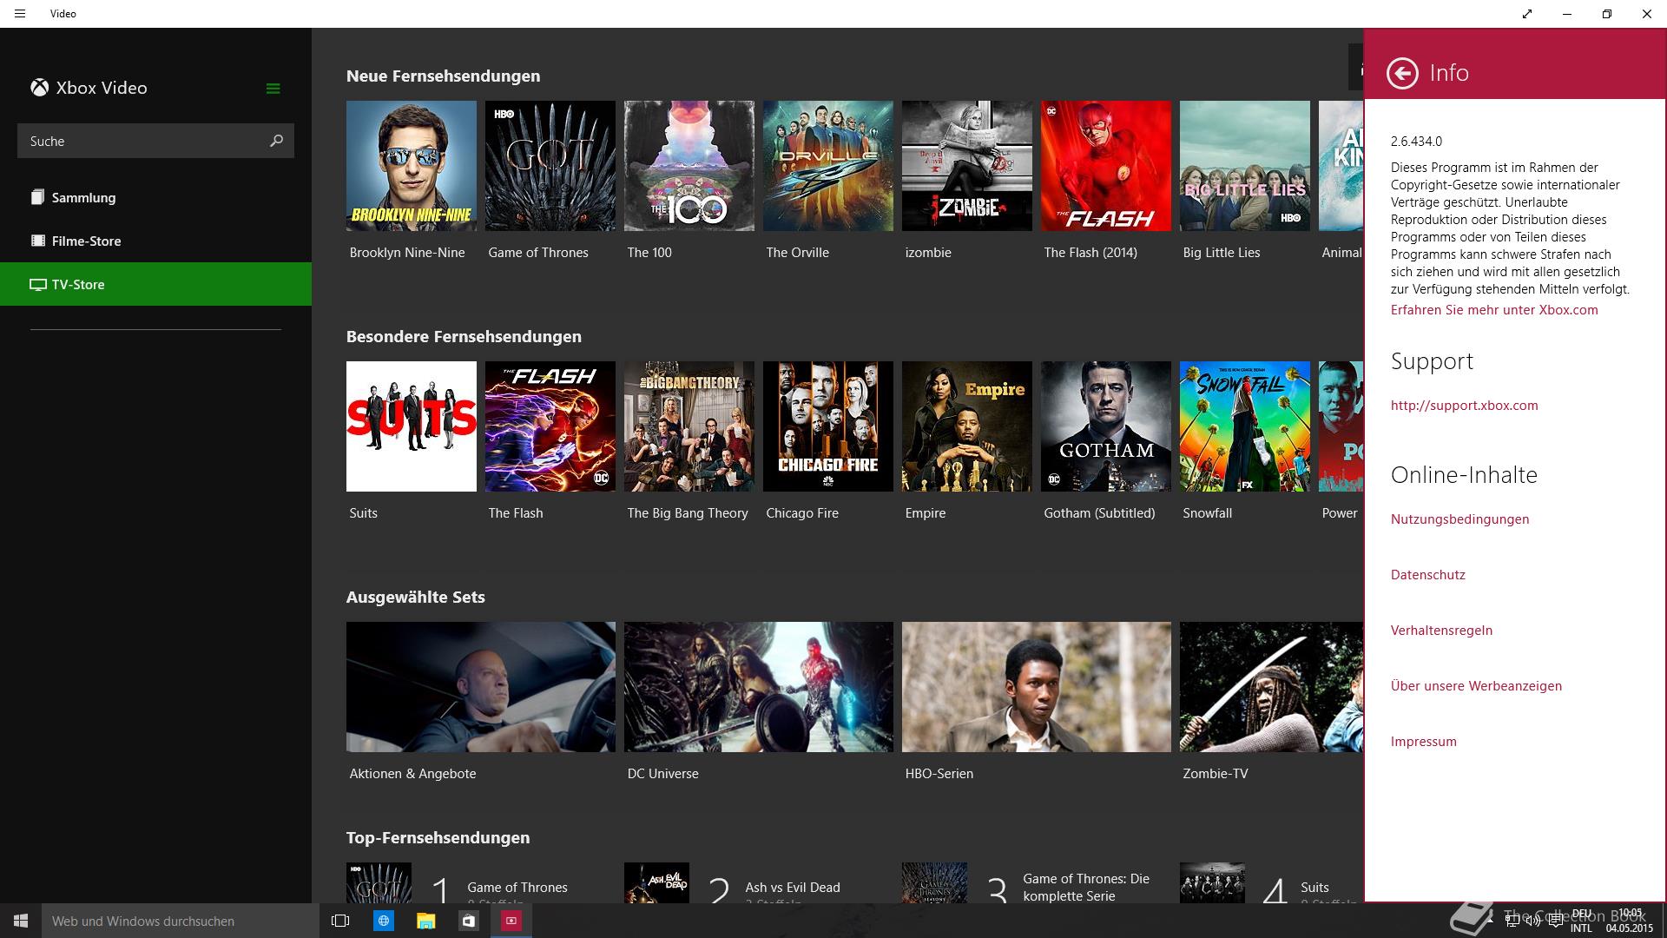Open number 1 Game of Thrones top show

click(481, 884)
